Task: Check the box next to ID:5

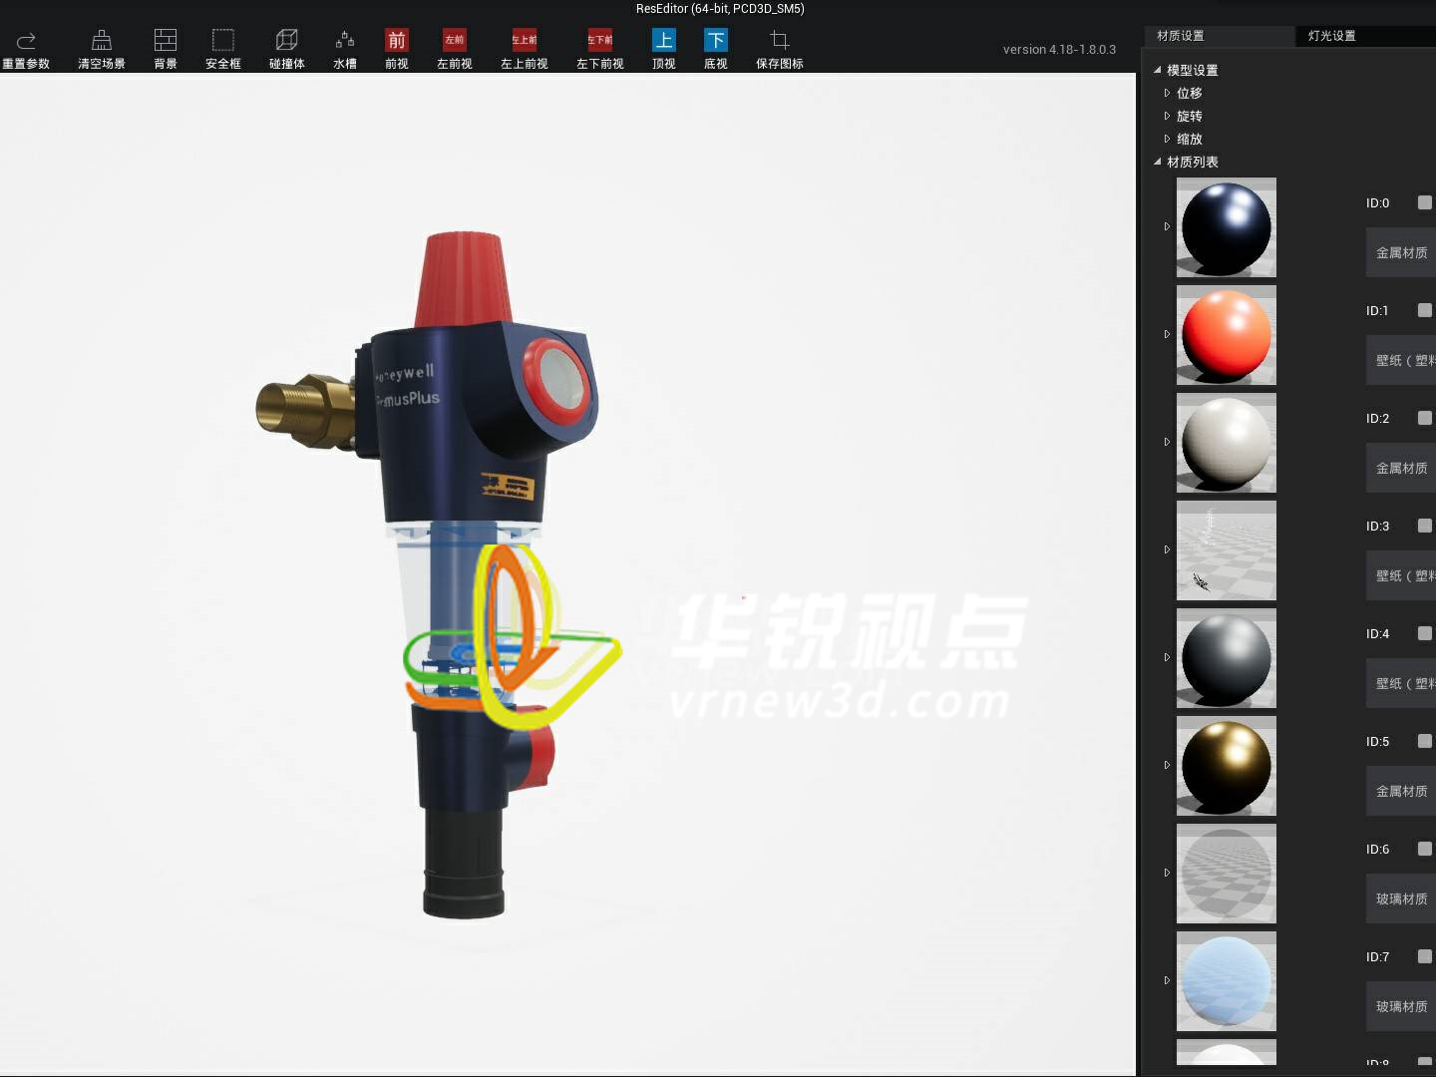Action: point(1426,741)
